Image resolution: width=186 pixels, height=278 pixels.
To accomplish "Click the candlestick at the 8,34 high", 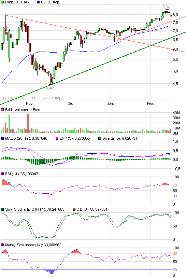I will 167,12.
